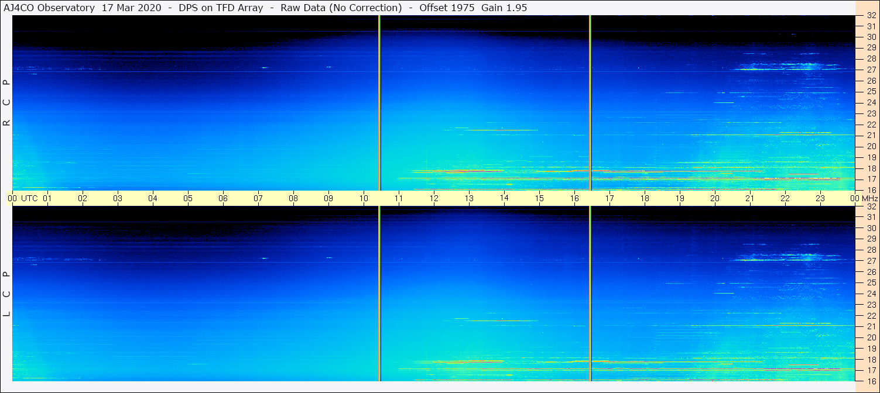Image resolution: width=880 pixels, height=393 pixels.
Task: Select hour 05 on the UTC axis
Action: [x=188, y=198]
